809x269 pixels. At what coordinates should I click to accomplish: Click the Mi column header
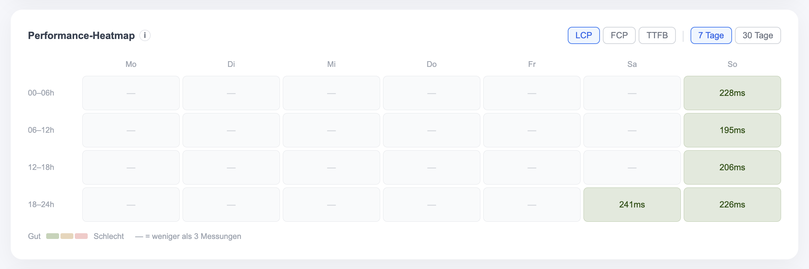331,64
